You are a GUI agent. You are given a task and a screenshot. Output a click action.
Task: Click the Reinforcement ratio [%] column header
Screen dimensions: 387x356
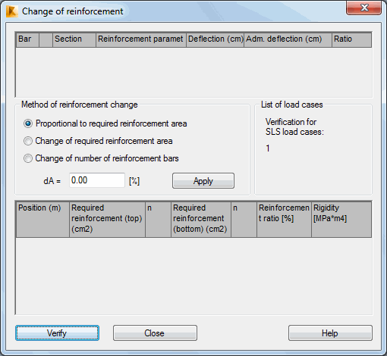point(284,219)
